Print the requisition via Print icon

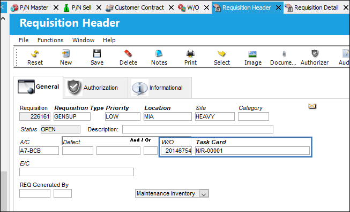tap(190, 53)
